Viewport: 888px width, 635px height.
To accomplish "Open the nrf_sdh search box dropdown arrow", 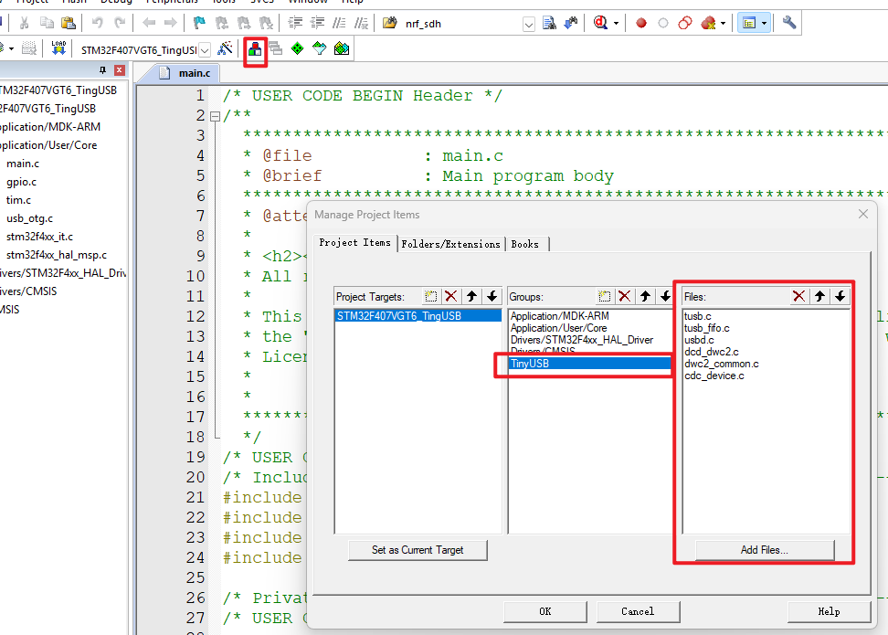I will (528, 25).
